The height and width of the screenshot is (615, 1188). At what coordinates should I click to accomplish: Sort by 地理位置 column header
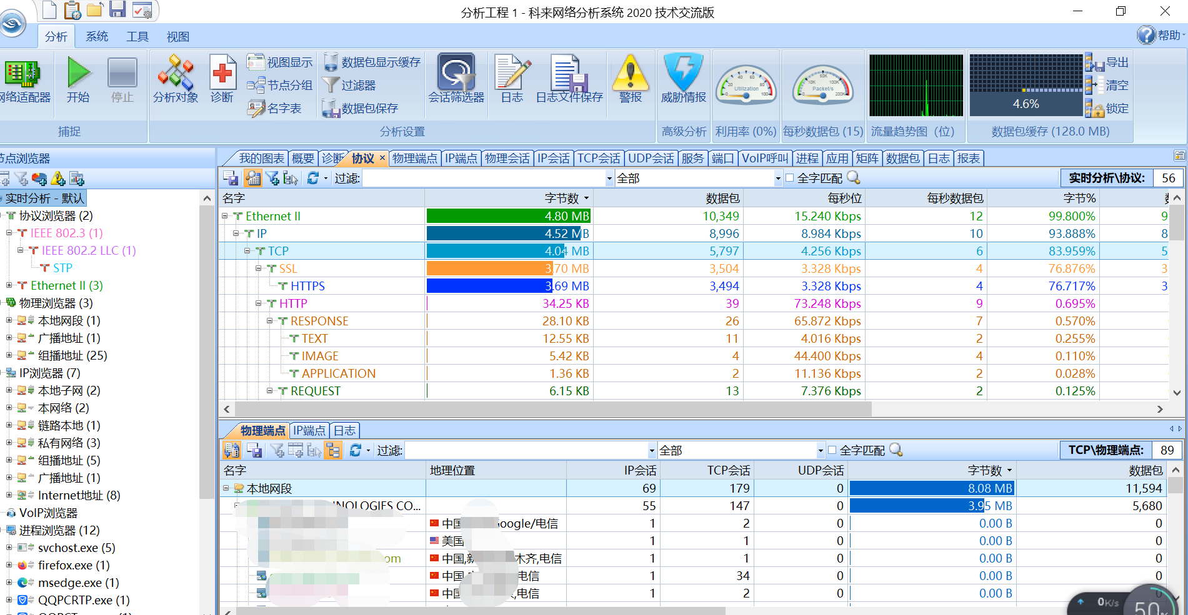[x=496, y=471]
